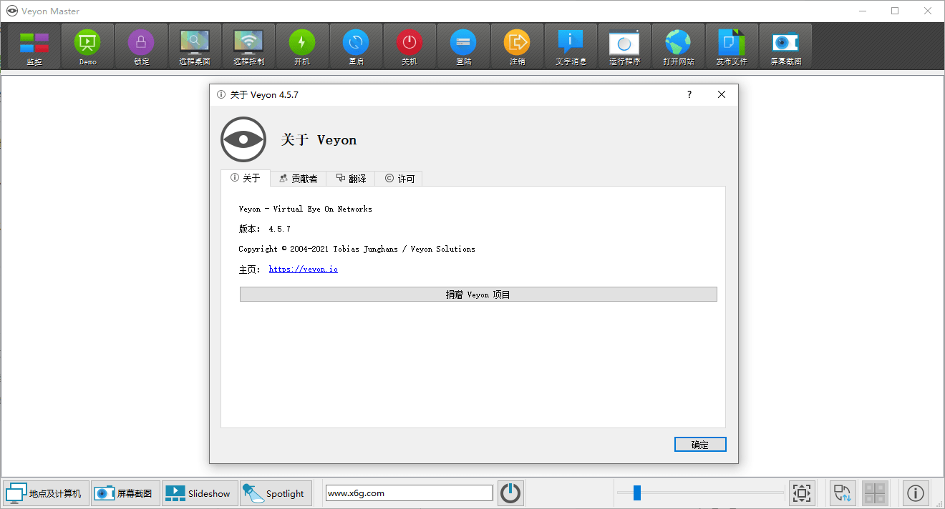This screenshot has height=509, width=945.
Task: Click the www.x6g.com address field
Action: click(408, 493)
